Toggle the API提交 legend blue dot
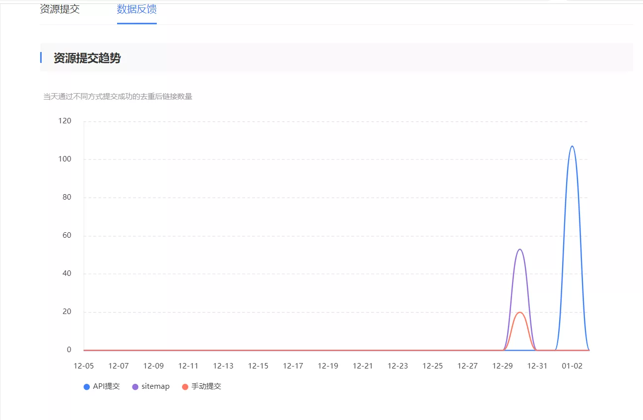Screen dimensions: 643x420 pyautogui.click(x=87, y=387)
